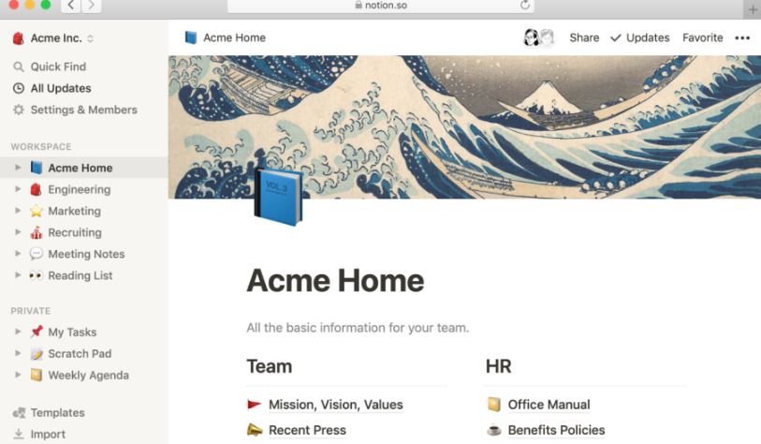Click the notion.so address bar

[x=381, y=6]
